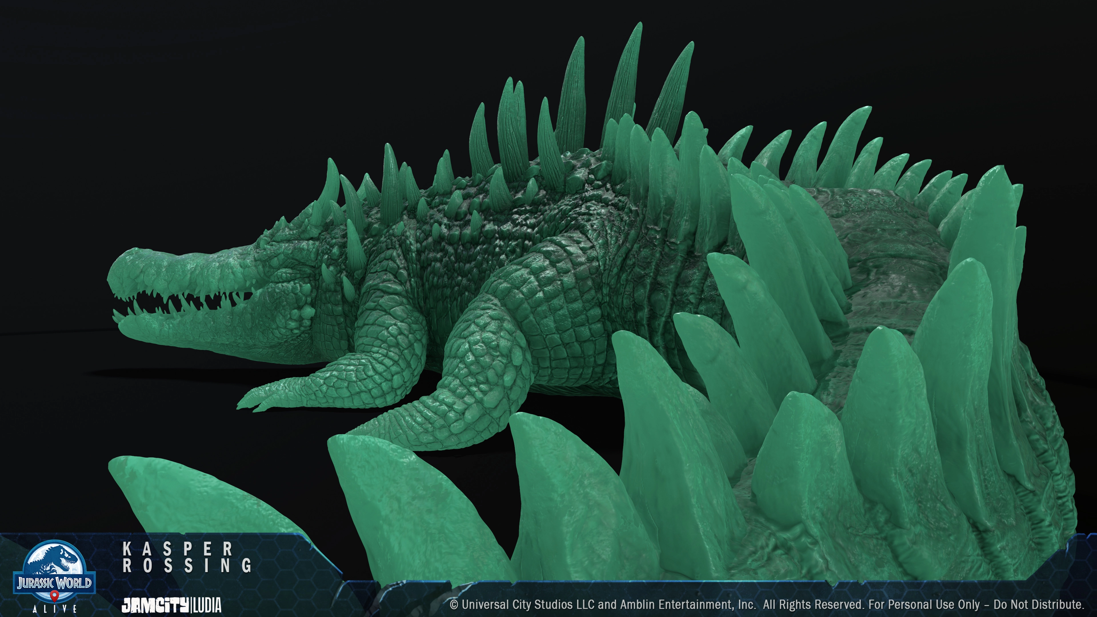Image resolution: width=1097 pixels, height=617 pixels.
Task: Click the JAMCITY logo
Action: pyautogui.click(x=155, y=605)
